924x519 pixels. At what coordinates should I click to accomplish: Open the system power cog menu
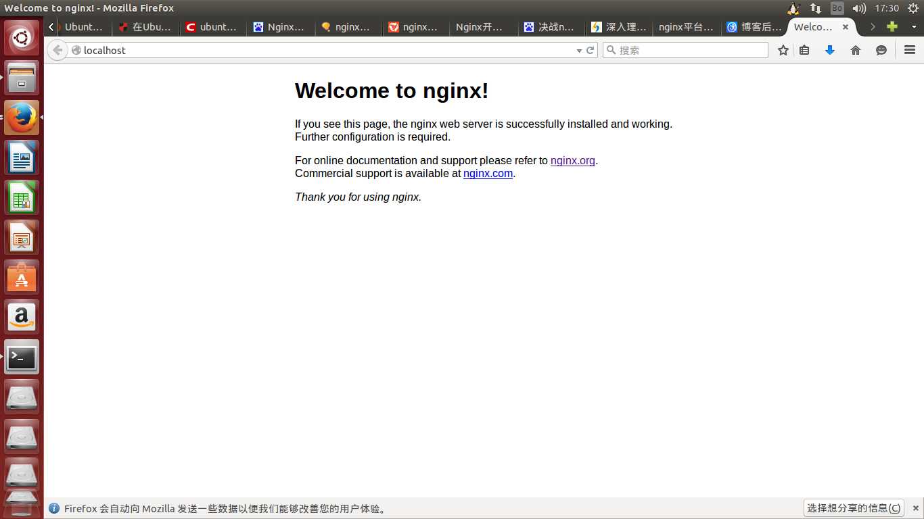click(912, 8)
